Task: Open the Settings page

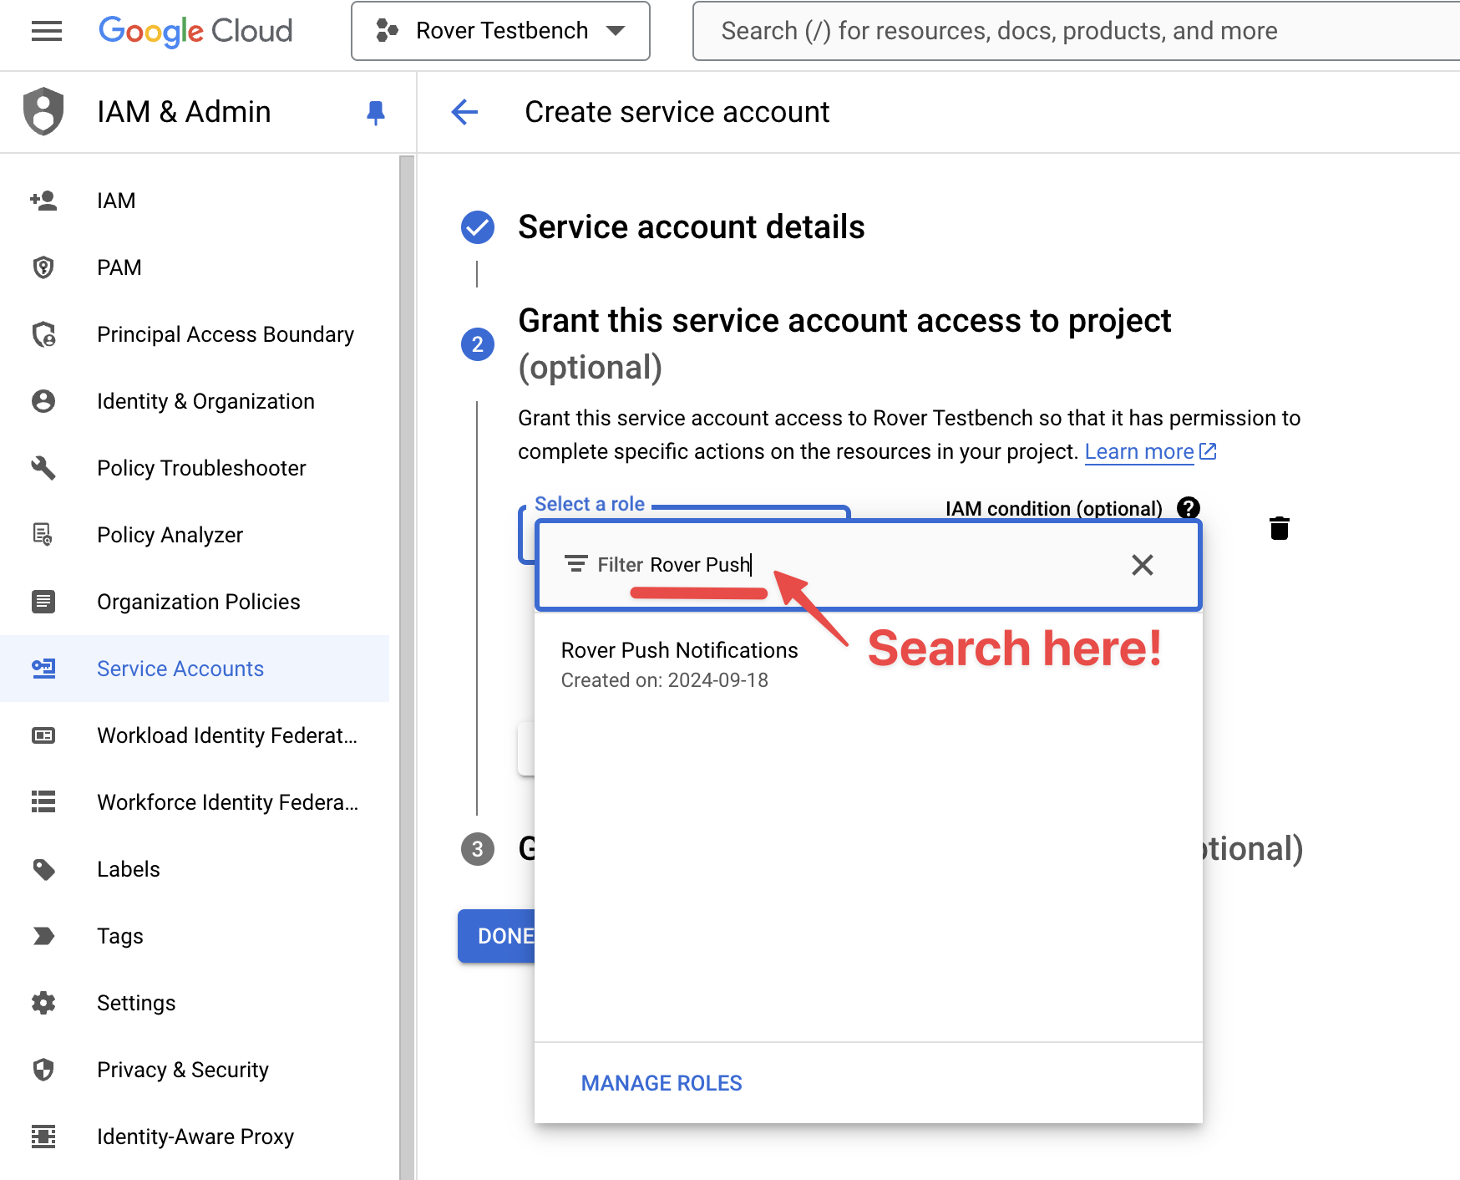Action: pos(195,1003)
